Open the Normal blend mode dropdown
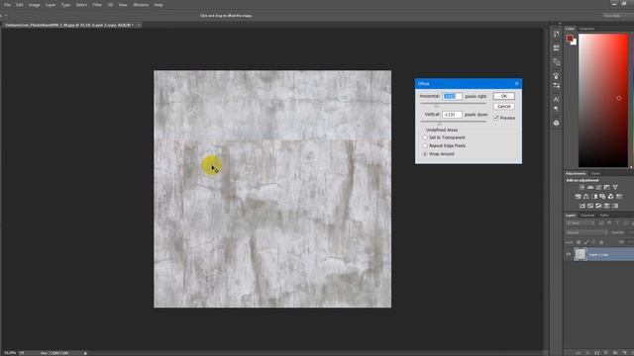 click(x=586, y=233)
